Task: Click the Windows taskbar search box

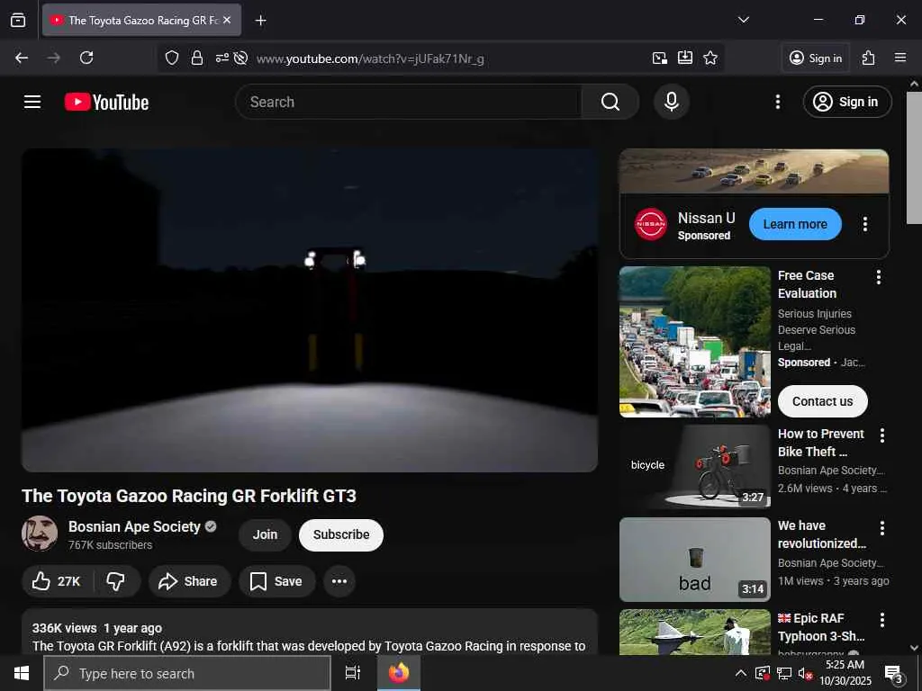Action: point(187,673)
